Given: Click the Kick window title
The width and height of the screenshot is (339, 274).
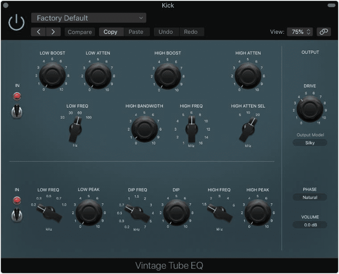Looking at the screenshot, I should [x=168, y=5].
